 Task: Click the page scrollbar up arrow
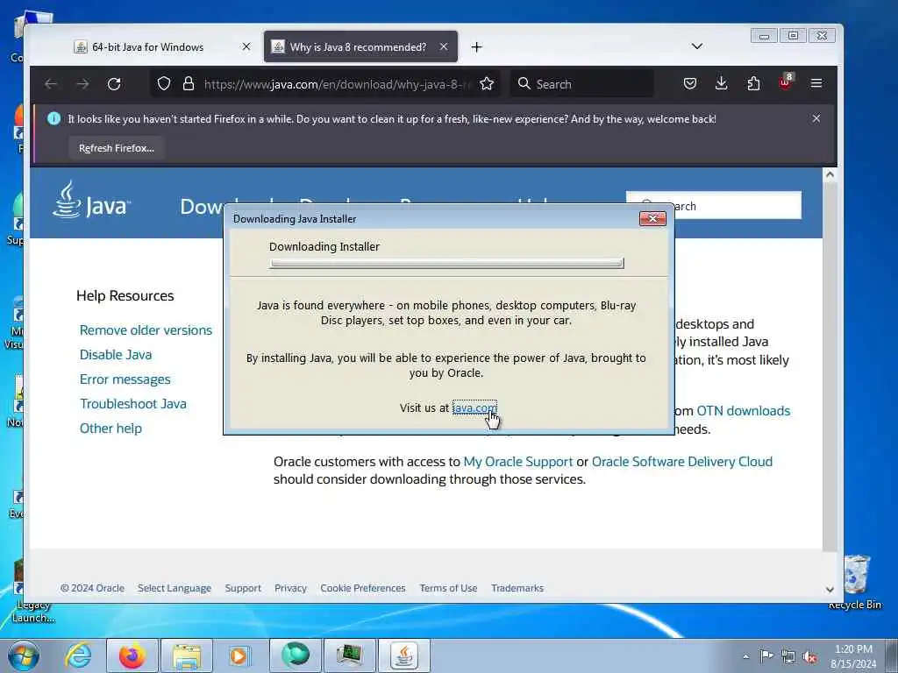[x=830, y=175]
